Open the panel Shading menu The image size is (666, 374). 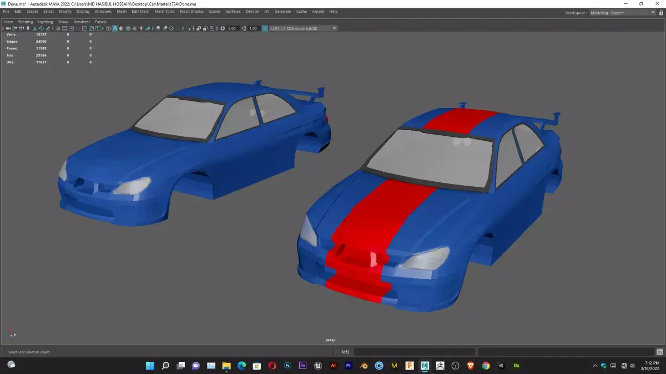(26, 22)
